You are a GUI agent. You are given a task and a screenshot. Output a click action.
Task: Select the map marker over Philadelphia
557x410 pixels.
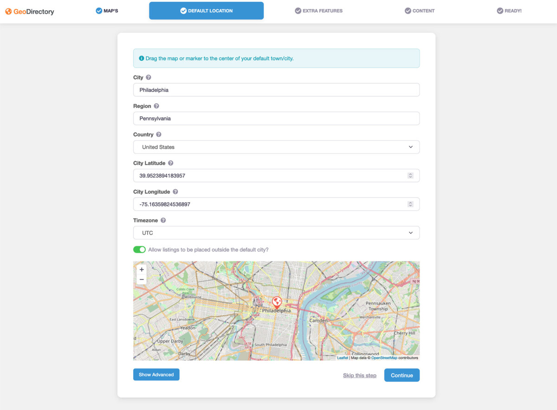[x=277, y=301]
